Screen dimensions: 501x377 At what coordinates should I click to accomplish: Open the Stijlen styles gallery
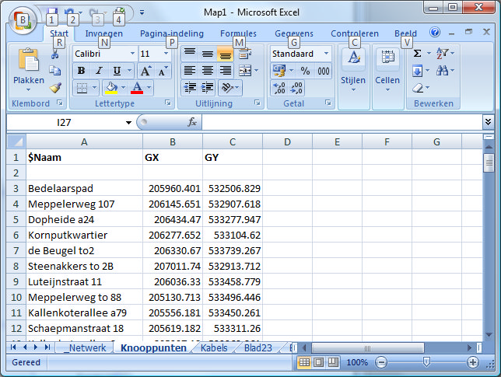(353, 70)
